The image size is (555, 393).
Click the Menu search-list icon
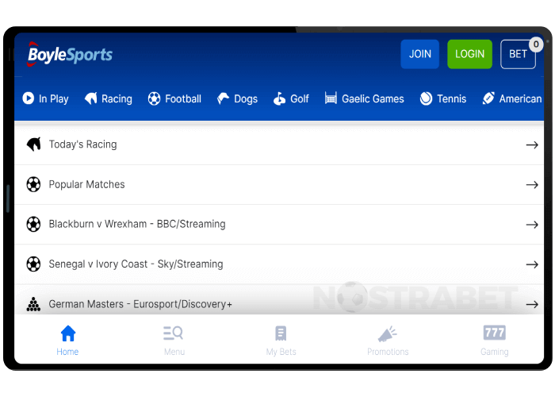173,333
